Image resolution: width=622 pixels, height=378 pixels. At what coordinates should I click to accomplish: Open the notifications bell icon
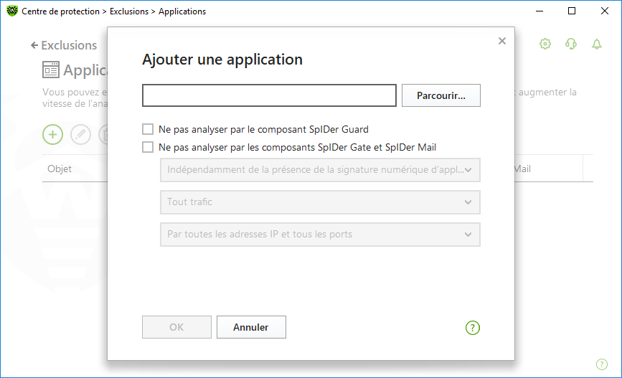click(597, 44)
